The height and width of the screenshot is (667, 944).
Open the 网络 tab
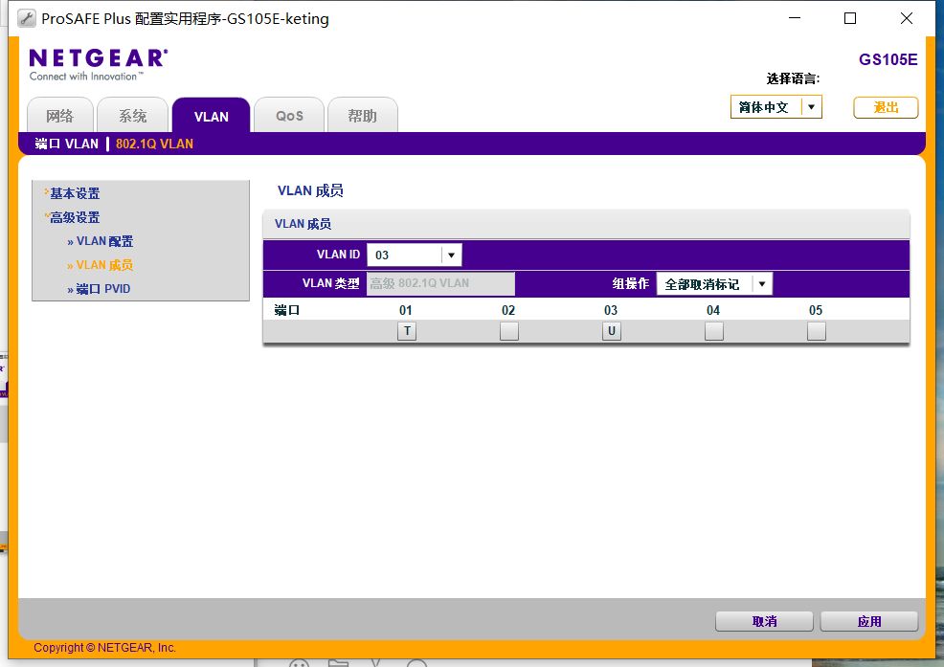click(60, 116)
